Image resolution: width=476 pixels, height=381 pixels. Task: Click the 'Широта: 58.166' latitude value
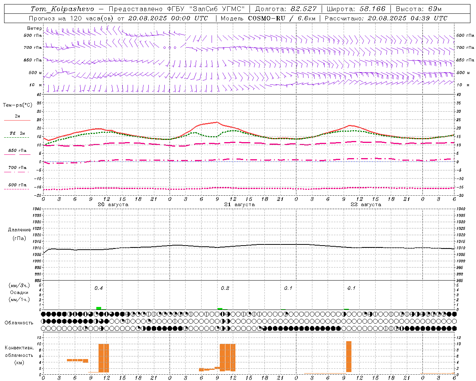pos(356,9)
